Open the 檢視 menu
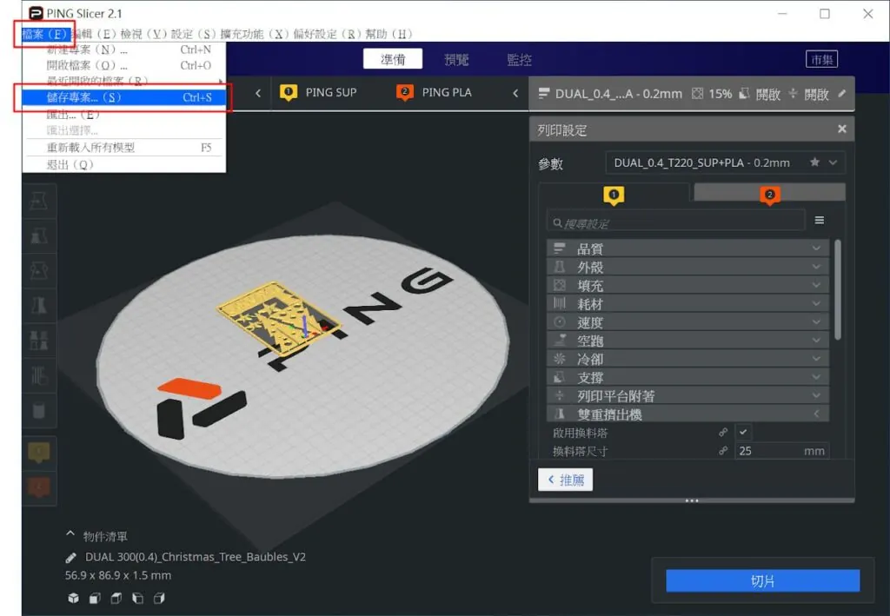This screenshot has width=890, height=616. (x=144, y=34)
